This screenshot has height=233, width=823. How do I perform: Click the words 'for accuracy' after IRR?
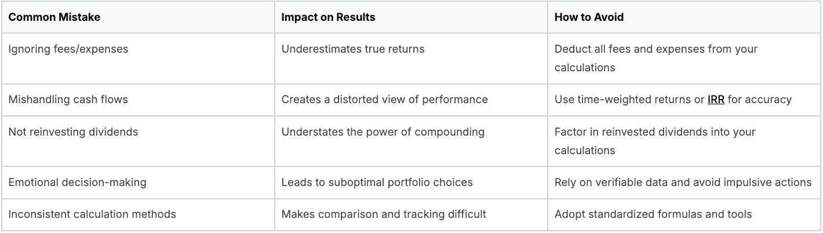tap(760, 99)
